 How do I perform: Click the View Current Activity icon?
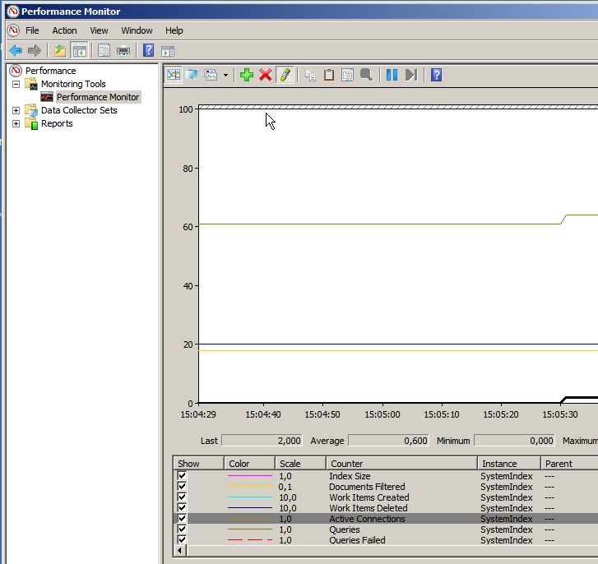[x=174, y=75]
